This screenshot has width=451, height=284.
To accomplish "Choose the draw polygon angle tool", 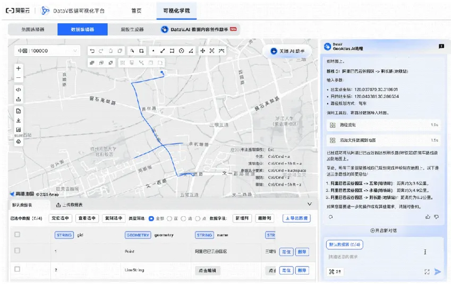I will (x=191, y=51).
